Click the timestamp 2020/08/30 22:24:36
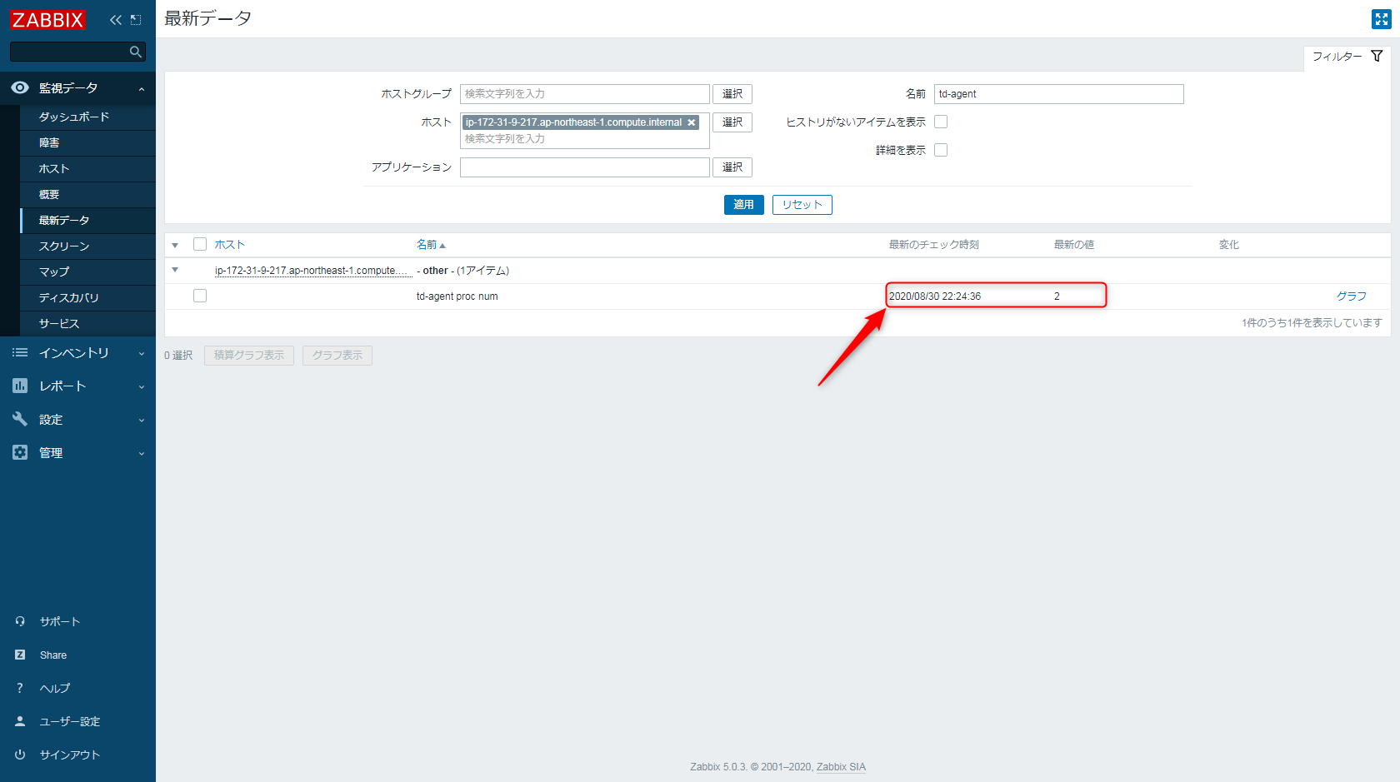The image size is (1400, 782). tap(935, 296)
